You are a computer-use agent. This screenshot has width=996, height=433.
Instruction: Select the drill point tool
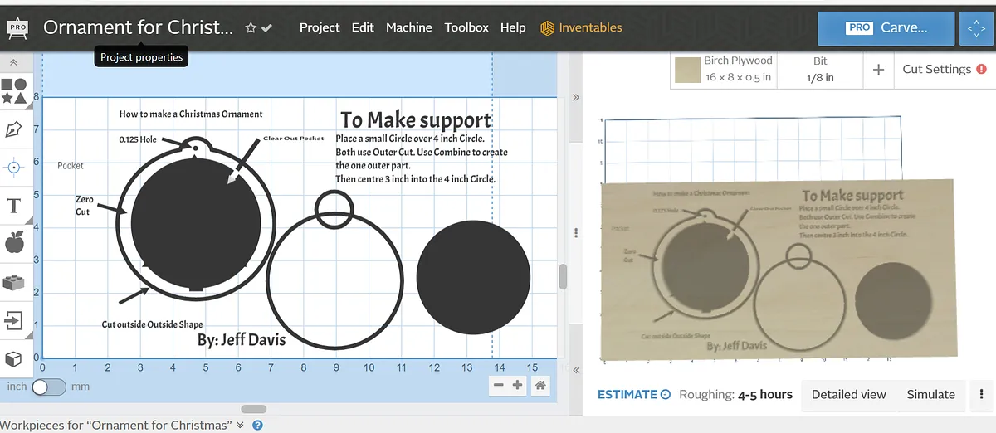click(13, 168)
